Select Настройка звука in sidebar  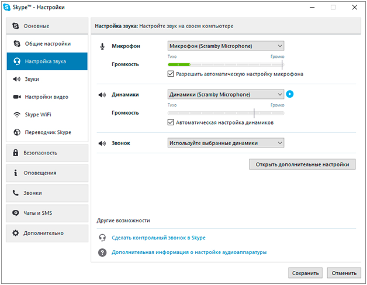tap(47, 61)
